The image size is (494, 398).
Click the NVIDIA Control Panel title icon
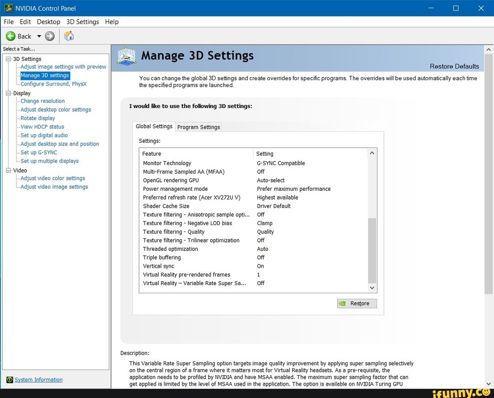(8, 8)
